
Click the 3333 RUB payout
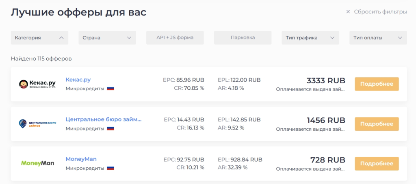[x=326, y=80]
